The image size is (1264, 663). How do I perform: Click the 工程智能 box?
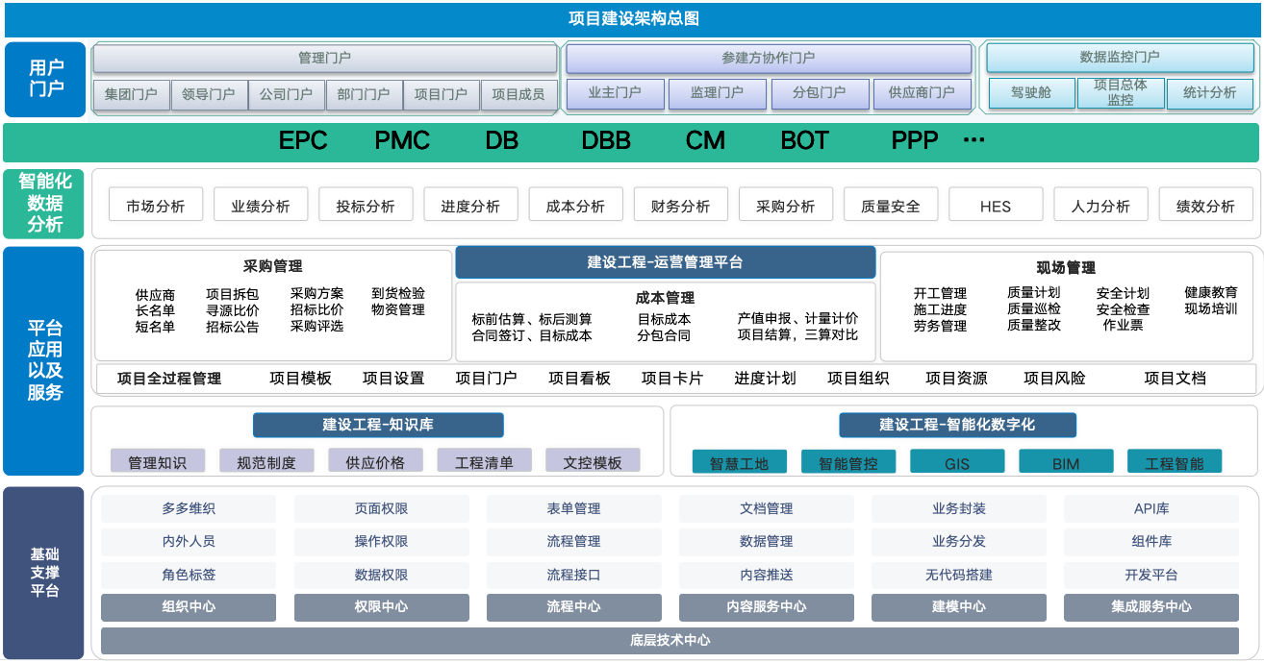[x=1175, y=462]
